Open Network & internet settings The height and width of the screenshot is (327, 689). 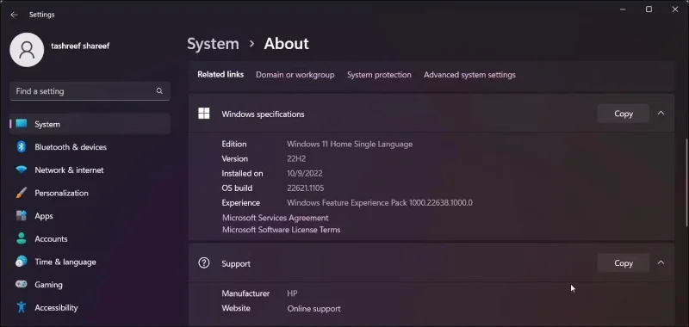point(90,170)
